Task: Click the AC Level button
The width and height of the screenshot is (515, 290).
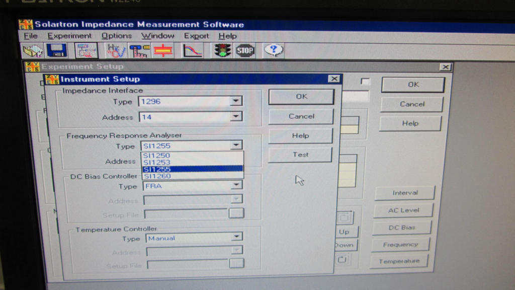Action: click(x=403, y=210)
